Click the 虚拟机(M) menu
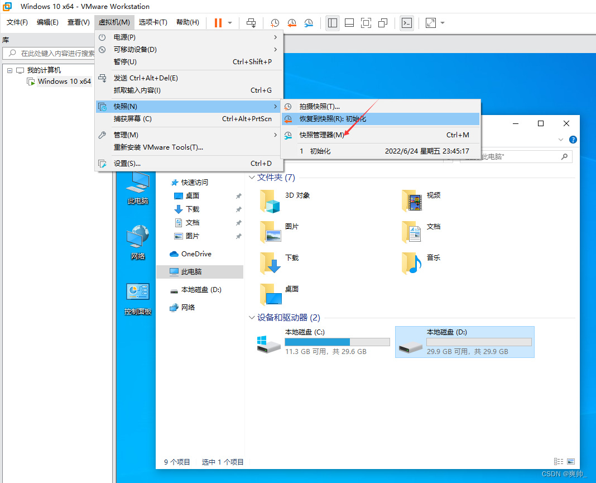Screen dimensions: 596x483 point(114,22)
